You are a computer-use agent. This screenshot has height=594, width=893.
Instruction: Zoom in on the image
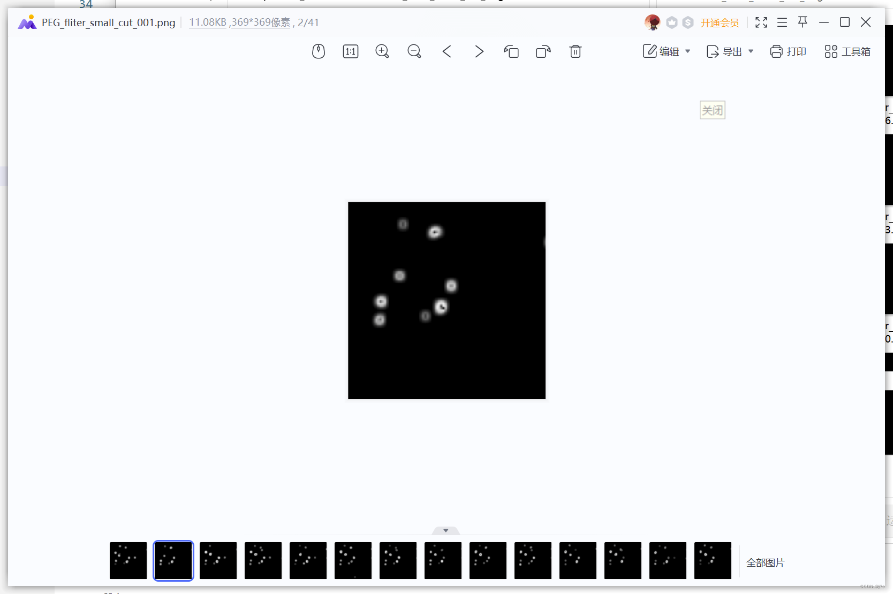[382, 51]
